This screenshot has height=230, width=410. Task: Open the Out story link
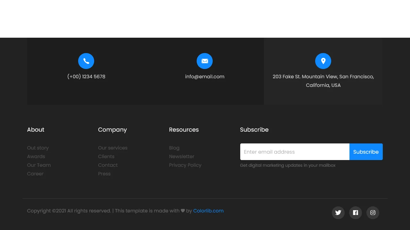[x=38, y=148]
